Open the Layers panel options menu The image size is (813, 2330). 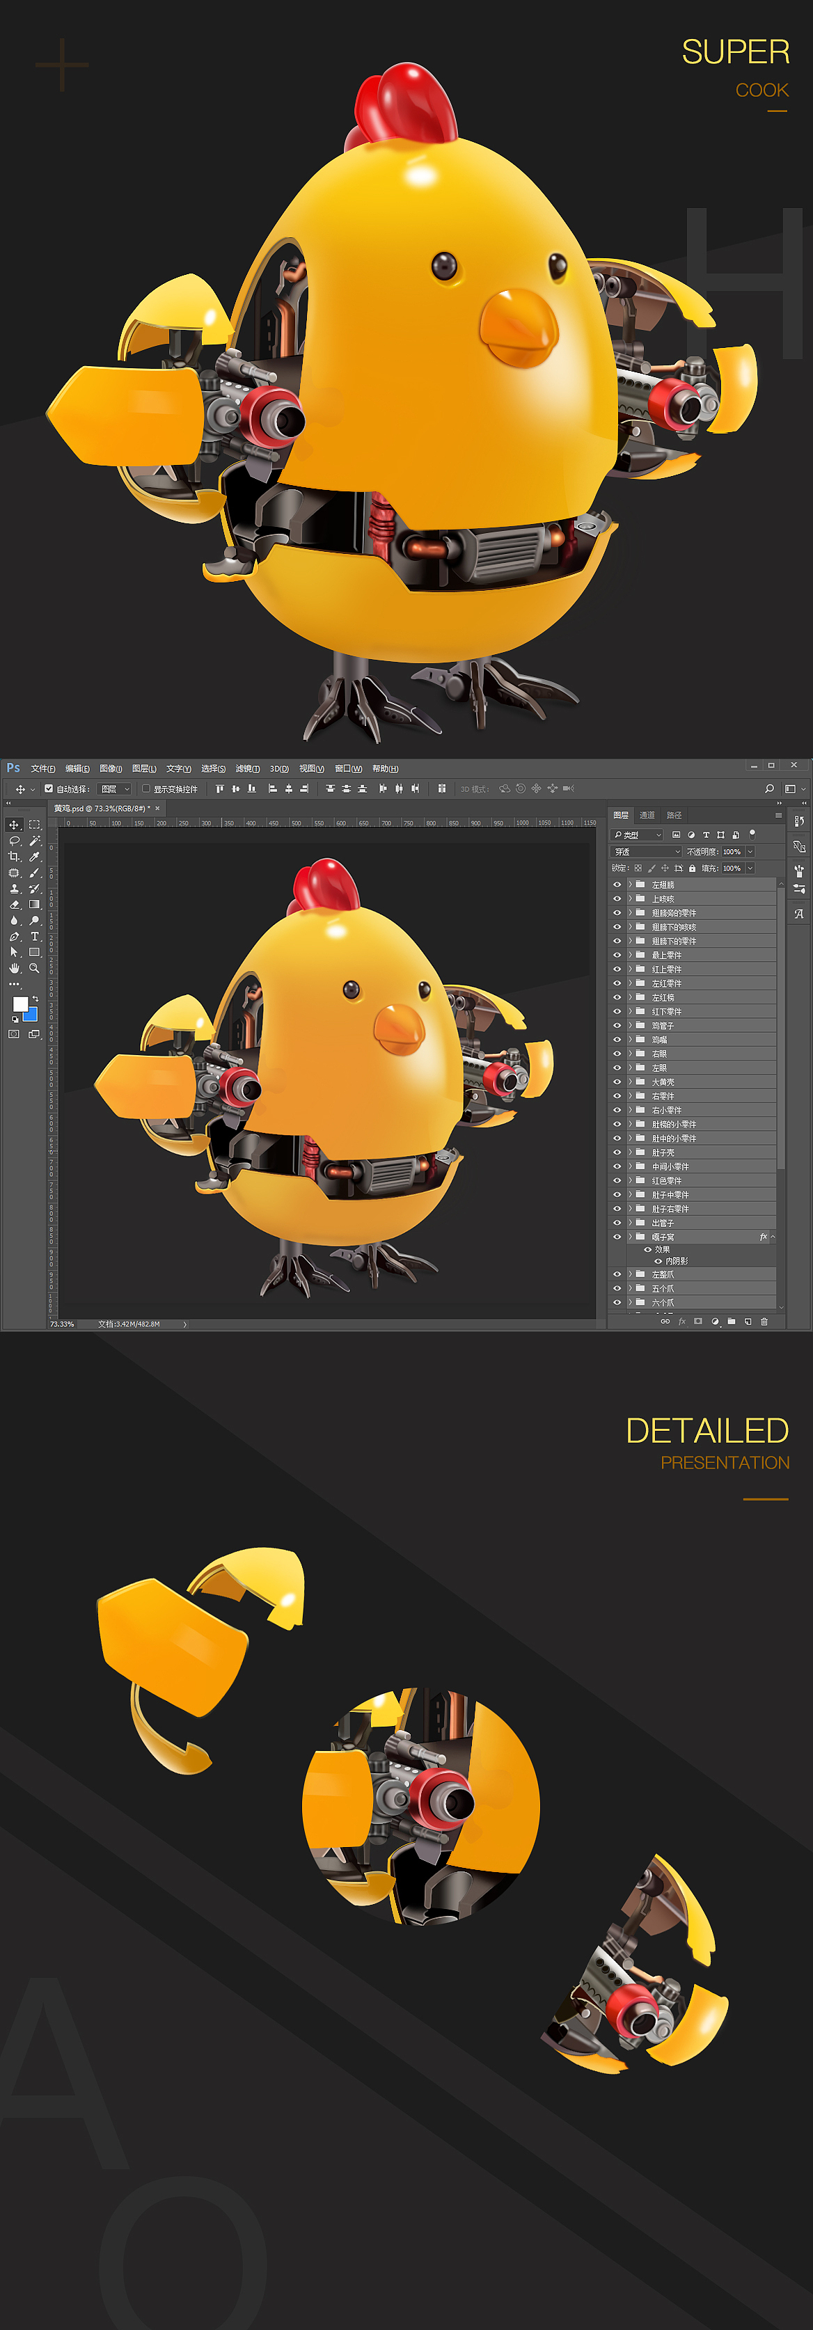(x=778, y=815)
